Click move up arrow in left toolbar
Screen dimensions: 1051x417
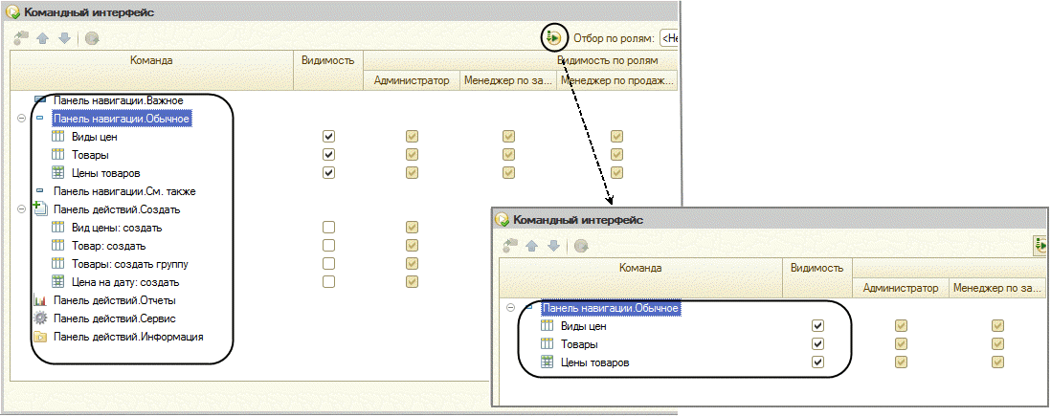point(43,39)
